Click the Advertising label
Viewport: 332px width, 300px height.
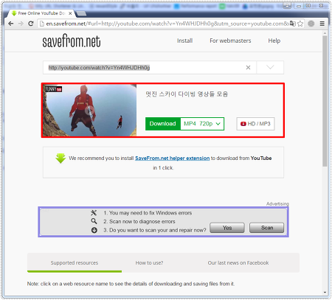click(277, 203)
